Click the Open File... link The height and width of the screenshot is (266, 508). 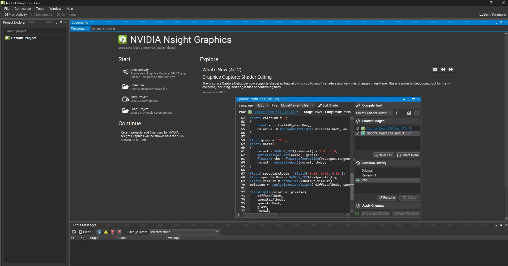tap(138, 85)
